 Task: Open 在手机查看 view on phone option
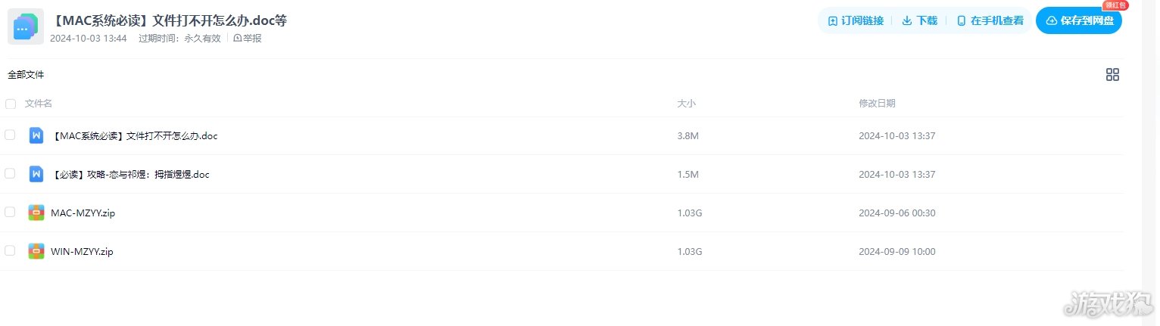click(x=990, y=21)
